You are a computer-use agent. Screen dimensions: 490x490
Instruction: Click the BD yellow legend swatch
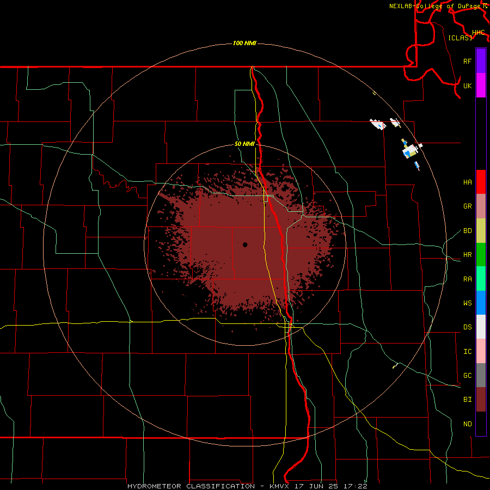[481, 230]
